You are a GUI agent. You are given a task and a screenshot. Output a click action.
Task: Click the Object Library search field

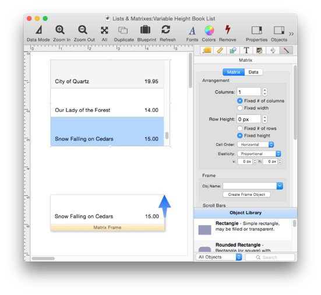point(270,257)
